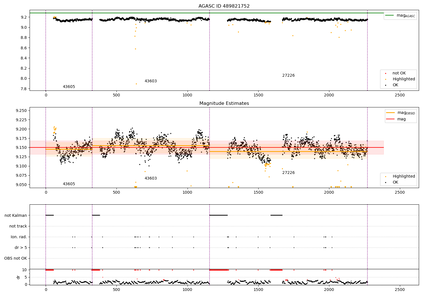The height and width of the screenshot is (296, 423).
Task: Click 'Highlighted' in the top plot legend
Action: pyautogui.click(x=401, y=79)
